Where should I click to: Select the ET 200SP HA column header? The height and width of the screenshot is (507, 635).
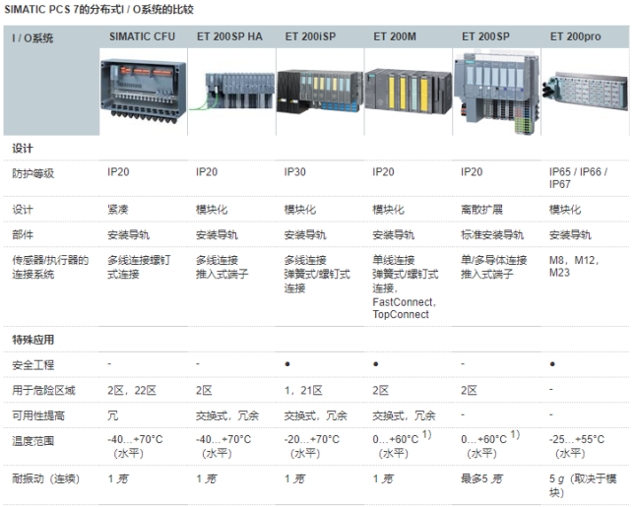tap(229, 36)
